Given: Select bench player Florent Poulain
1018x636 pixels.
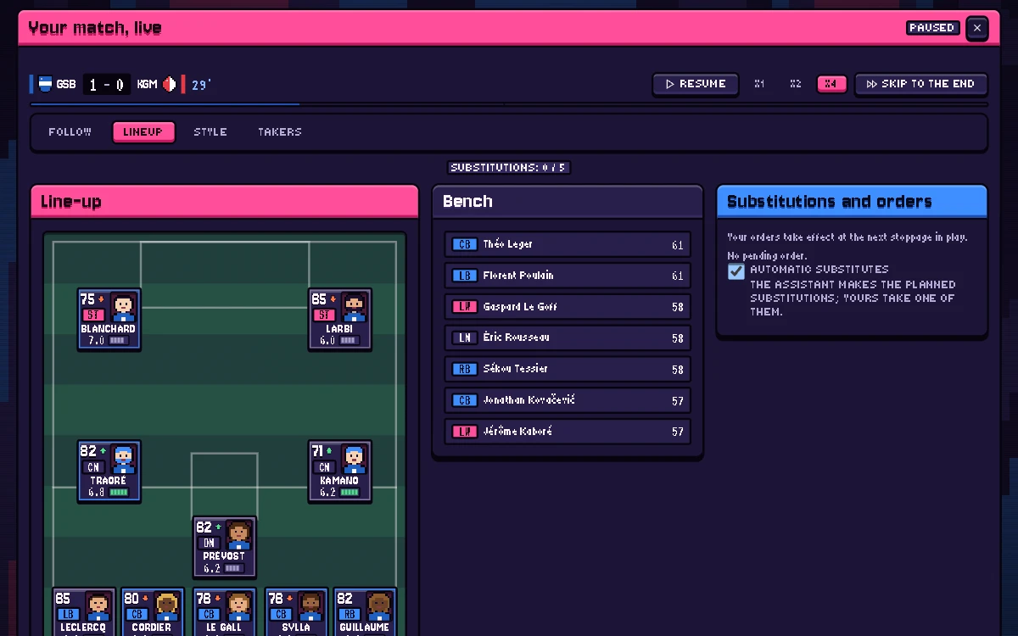Looking at the screenshot, I should (x=568, y=276).
